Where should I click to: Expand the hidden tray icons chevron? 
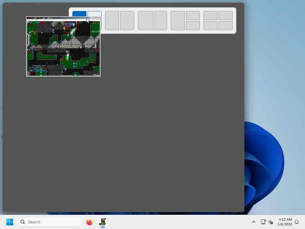pos(254,222)
